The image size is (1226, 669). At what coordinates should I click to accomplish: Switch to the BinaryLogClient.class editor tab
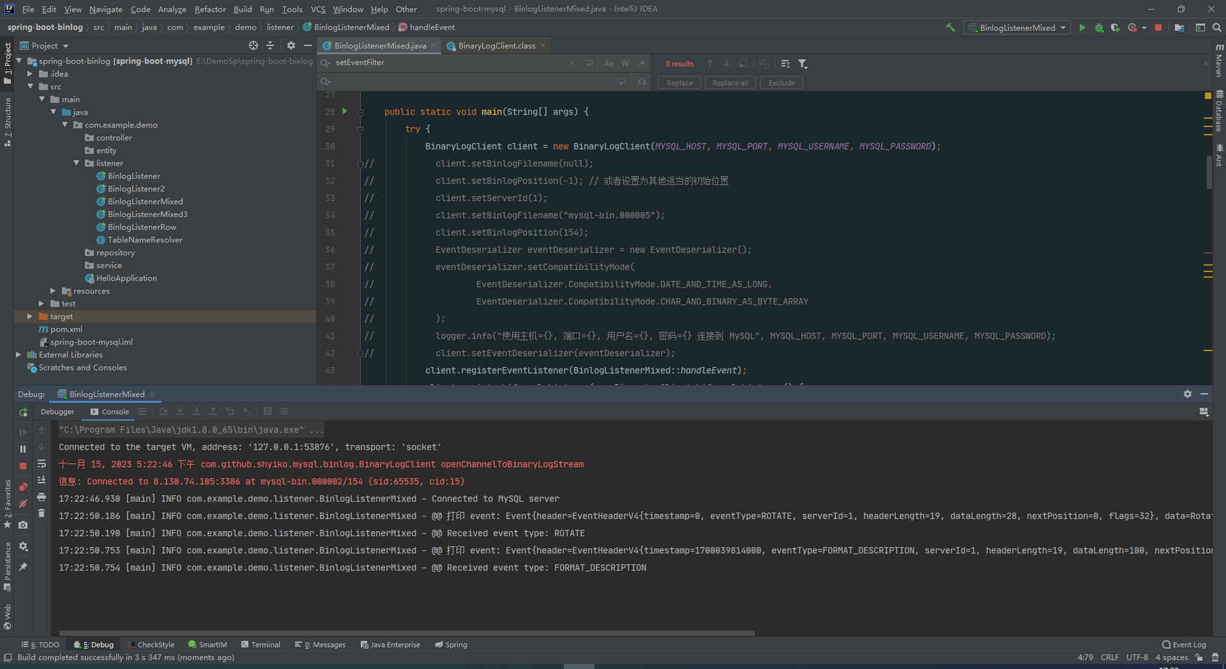[x=496, y=46]
